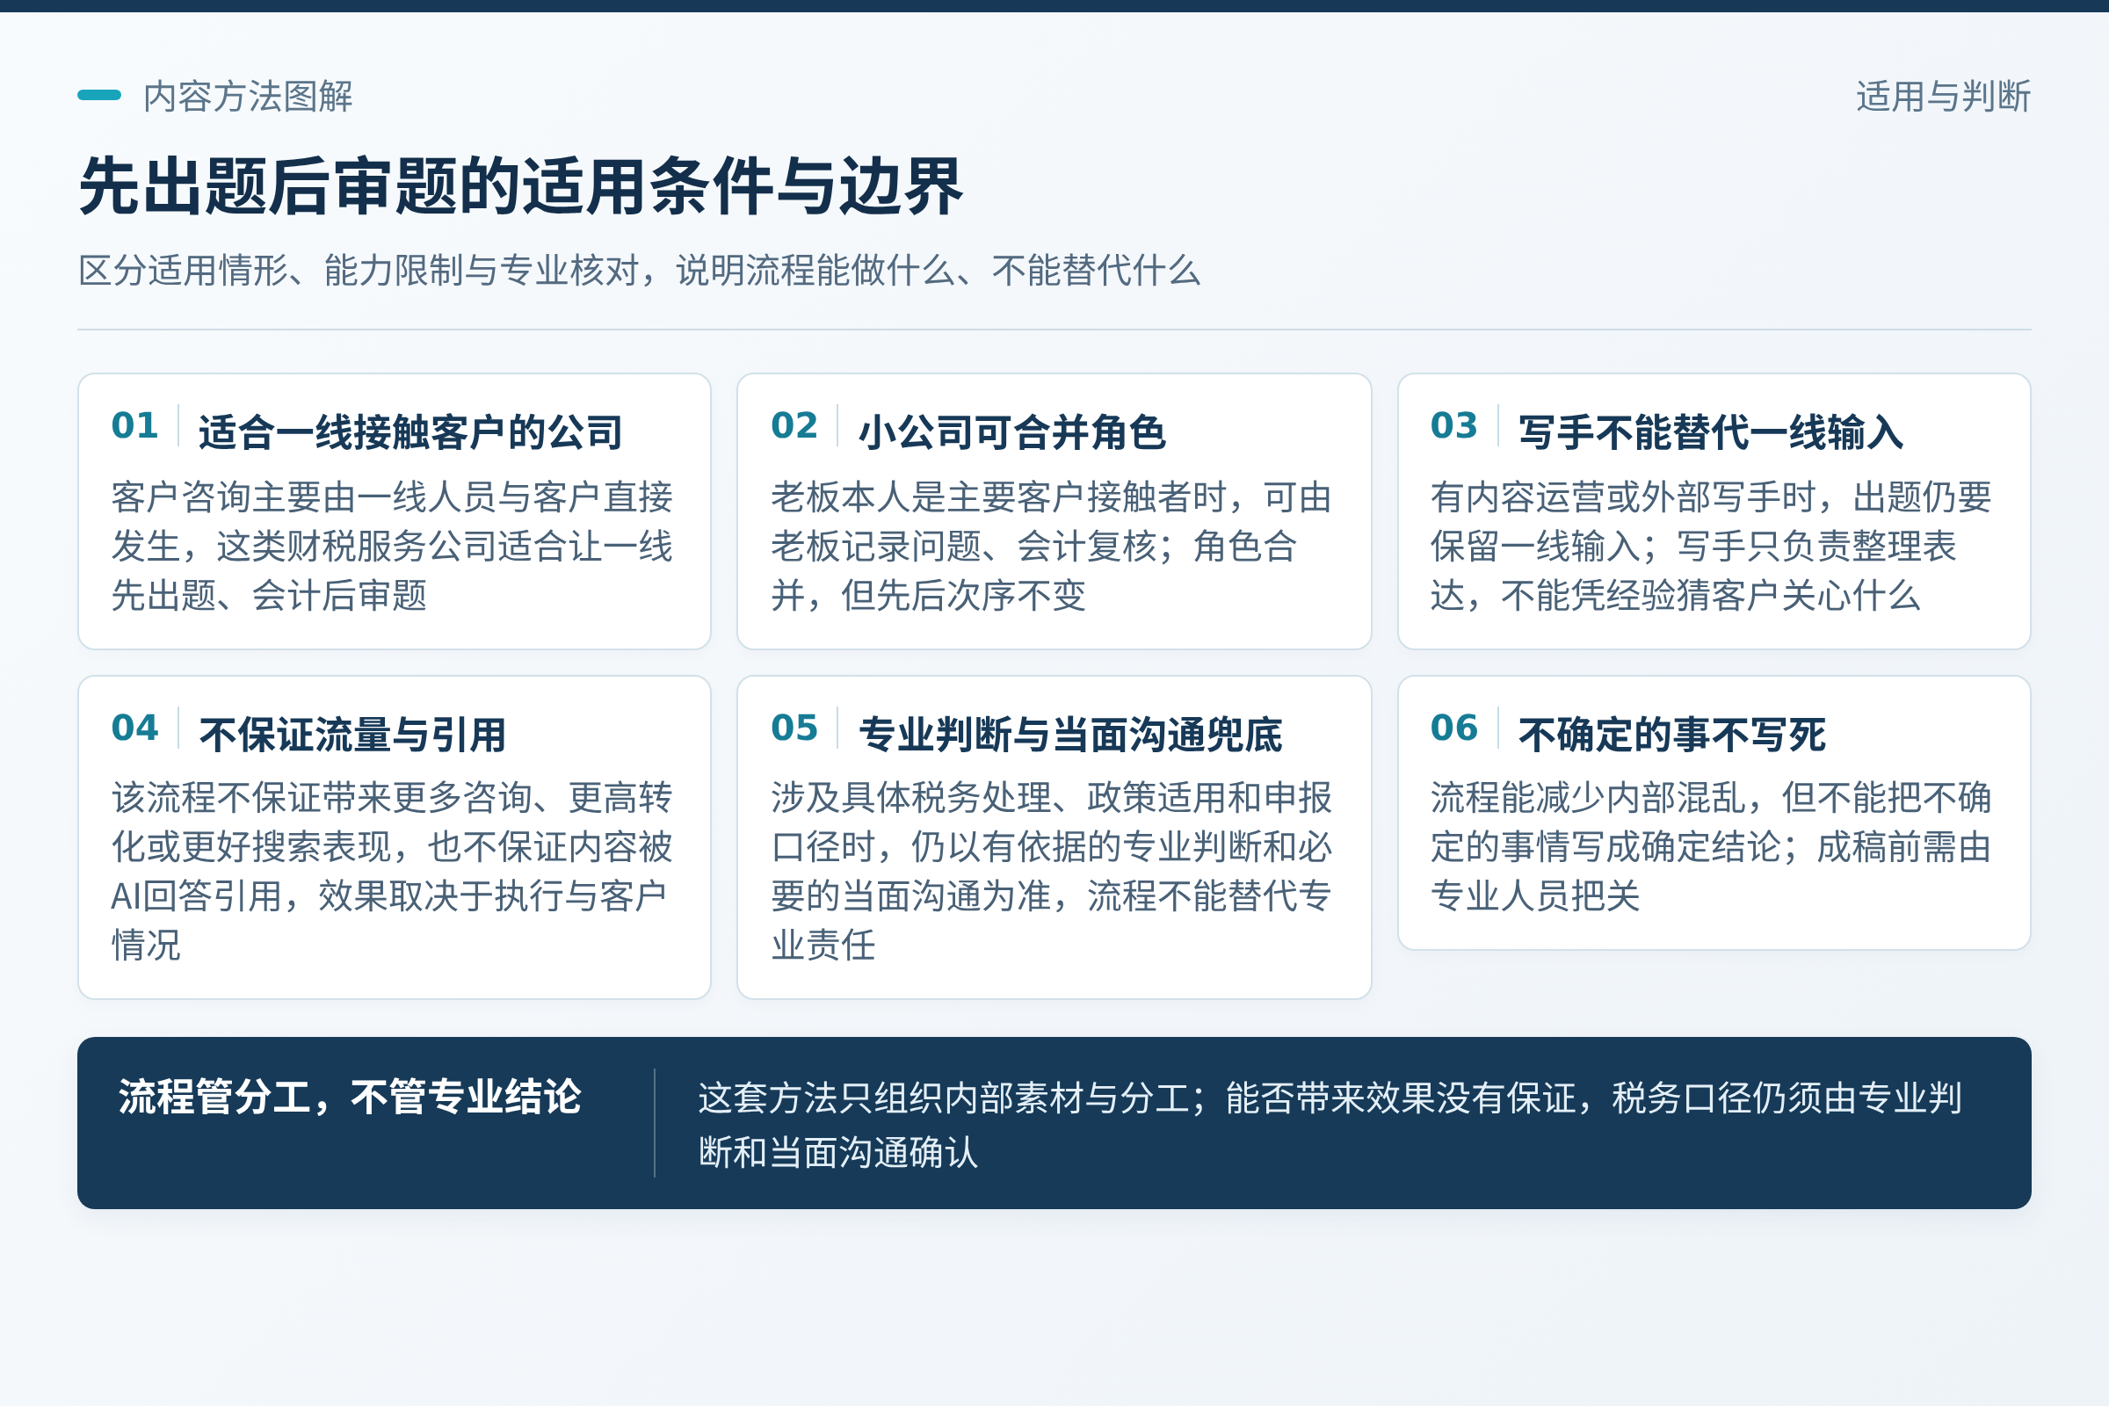Click the paragraph beginning 流程能减少内部混乱
This screenshot has height=1406, width=2109.
point(1711,846)
